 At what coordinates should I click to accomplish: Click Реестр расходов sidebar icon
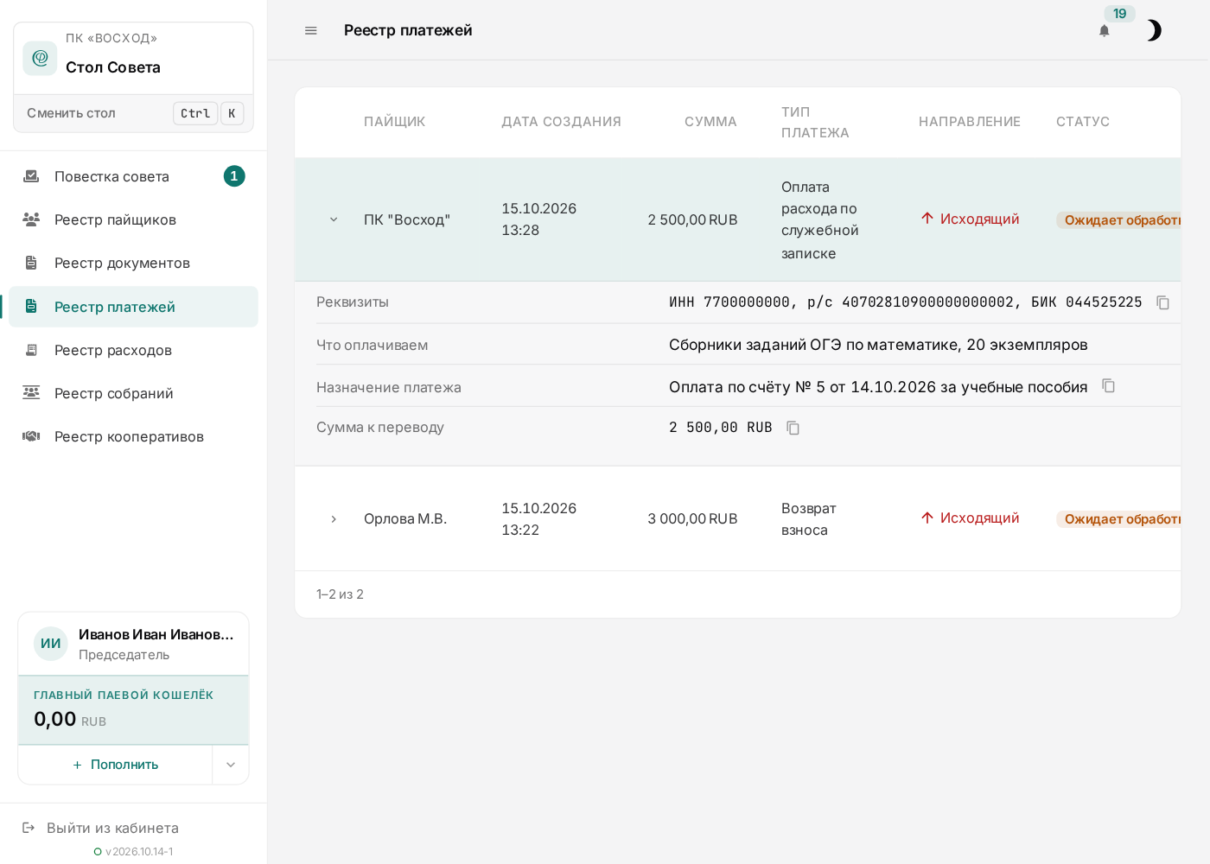tap(31, 350)
